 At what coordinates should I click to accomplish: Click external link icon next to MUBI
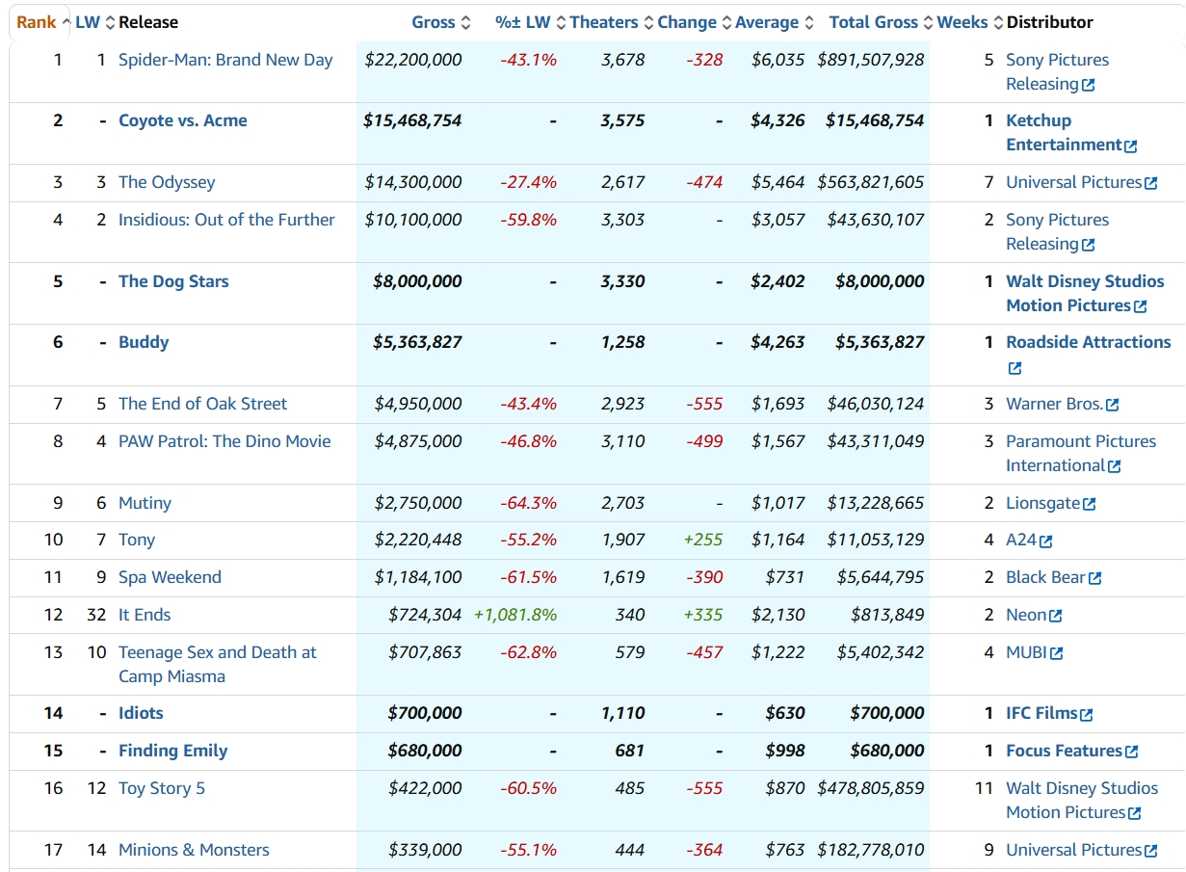click(1057, 653)
